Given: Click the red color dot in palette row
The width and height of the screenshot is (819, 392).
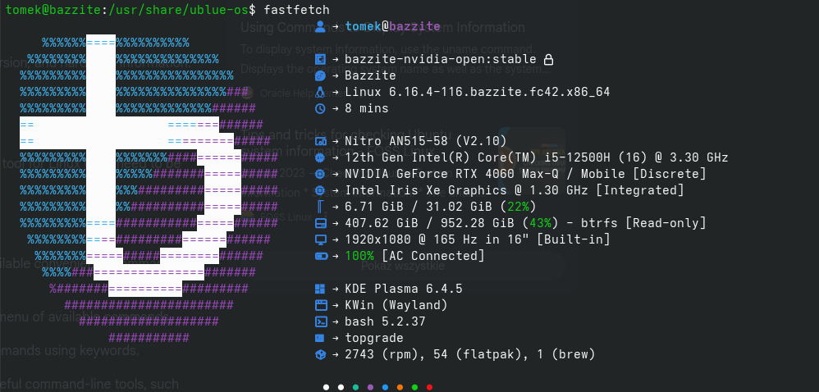Looking at the screenshot, I should (429, 387).
